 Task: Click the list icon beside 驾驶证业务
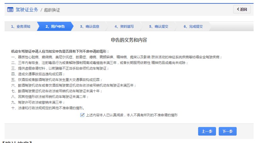[10, 10]
